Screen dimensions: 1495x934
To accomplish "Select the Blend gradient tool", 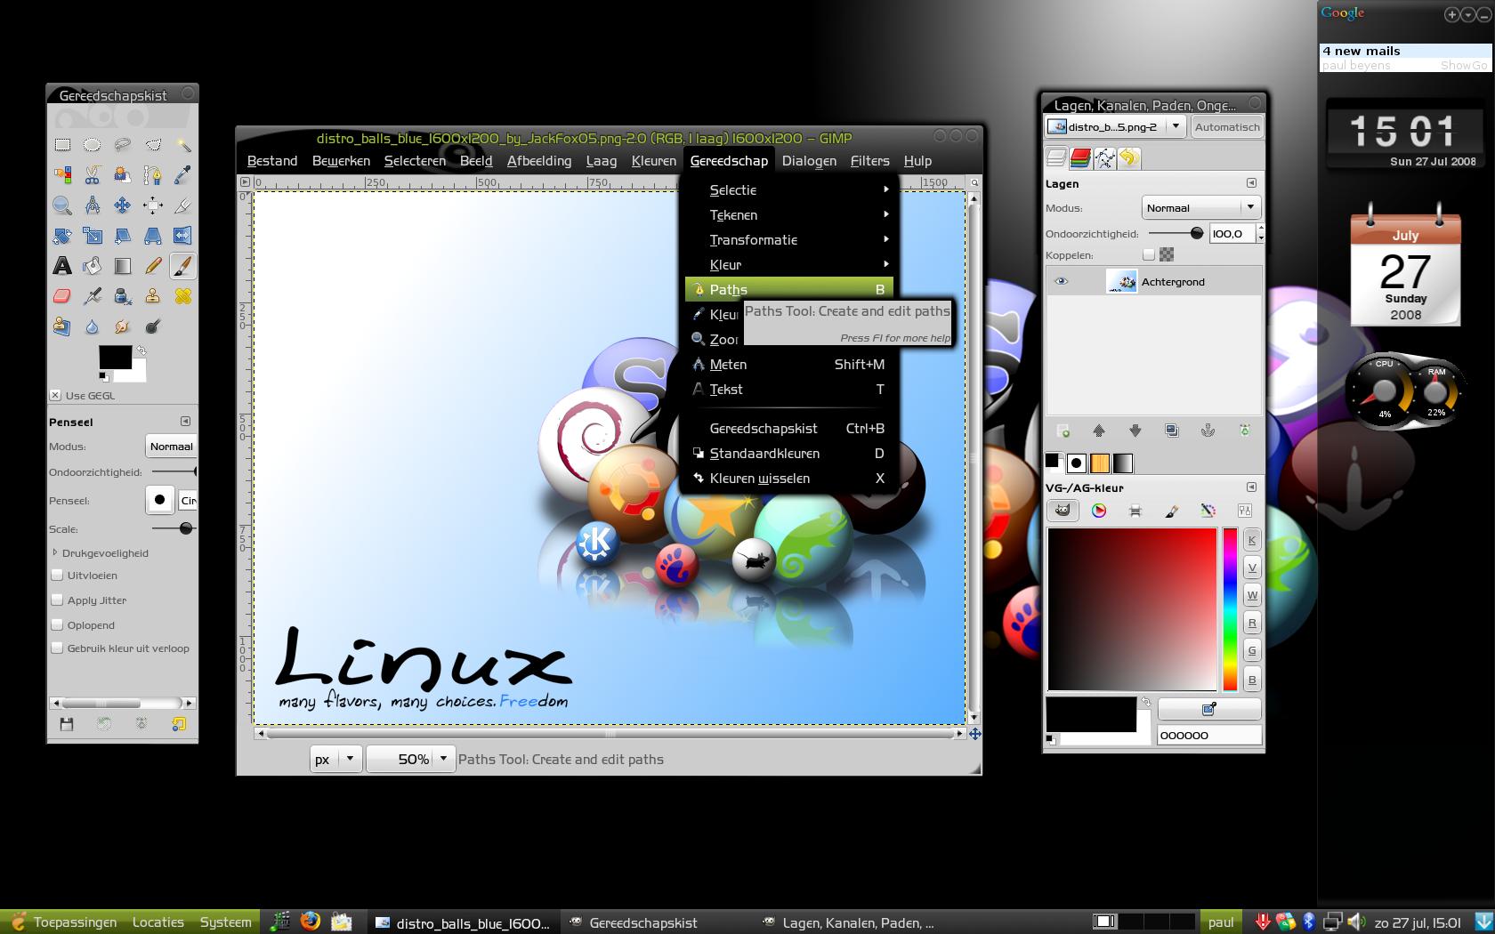I will coord(123,266).
